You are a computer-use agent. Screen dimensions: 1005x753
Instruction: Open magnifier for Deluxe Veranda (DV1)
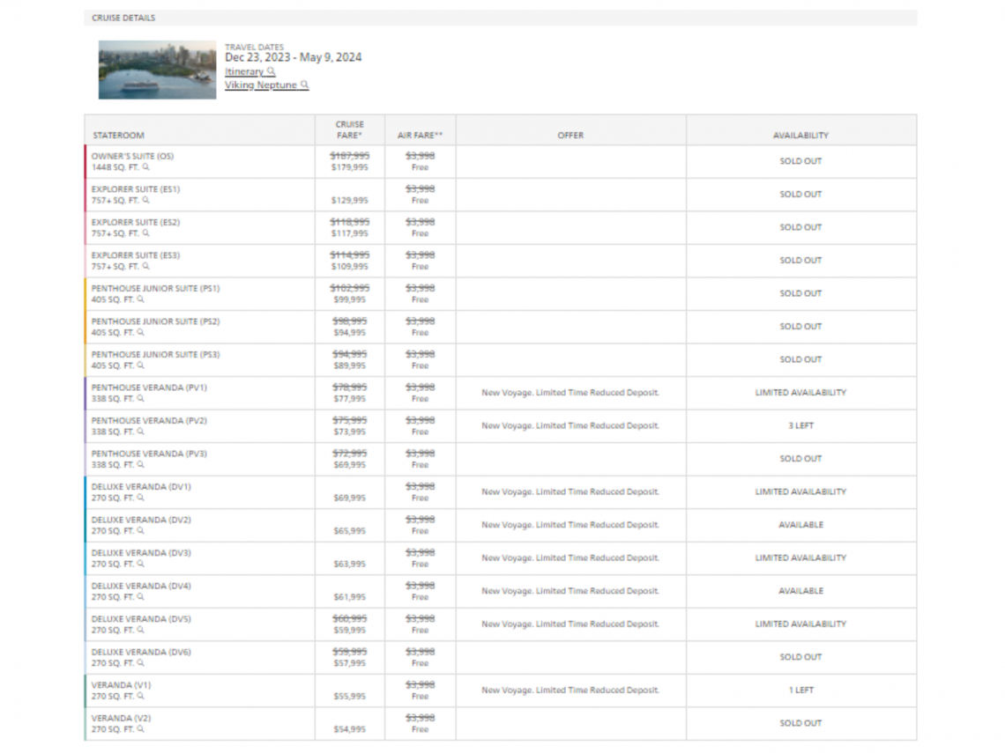tap(140, 498)
